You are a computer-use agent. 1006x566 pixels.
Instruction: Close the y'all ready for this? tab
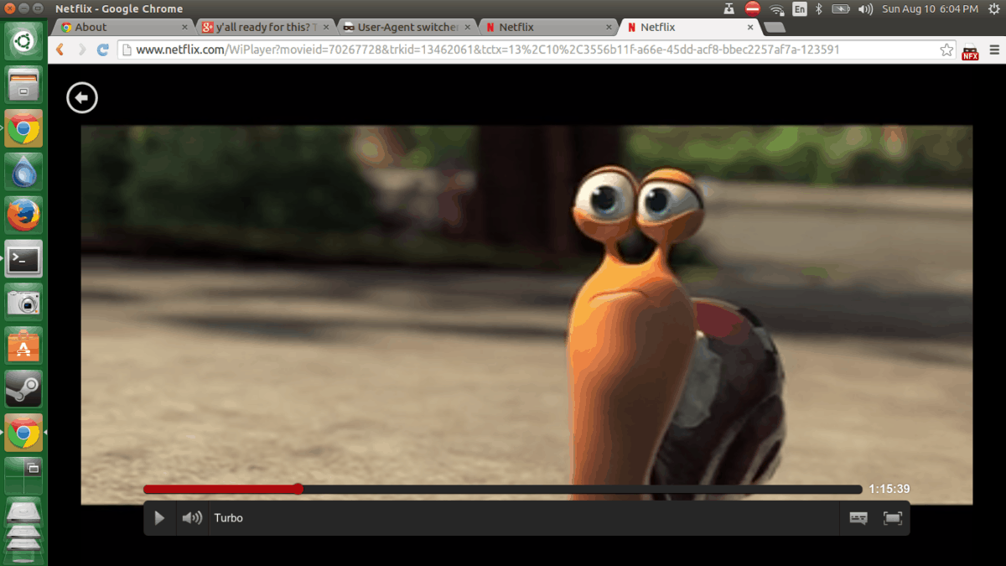coord(326,27)
